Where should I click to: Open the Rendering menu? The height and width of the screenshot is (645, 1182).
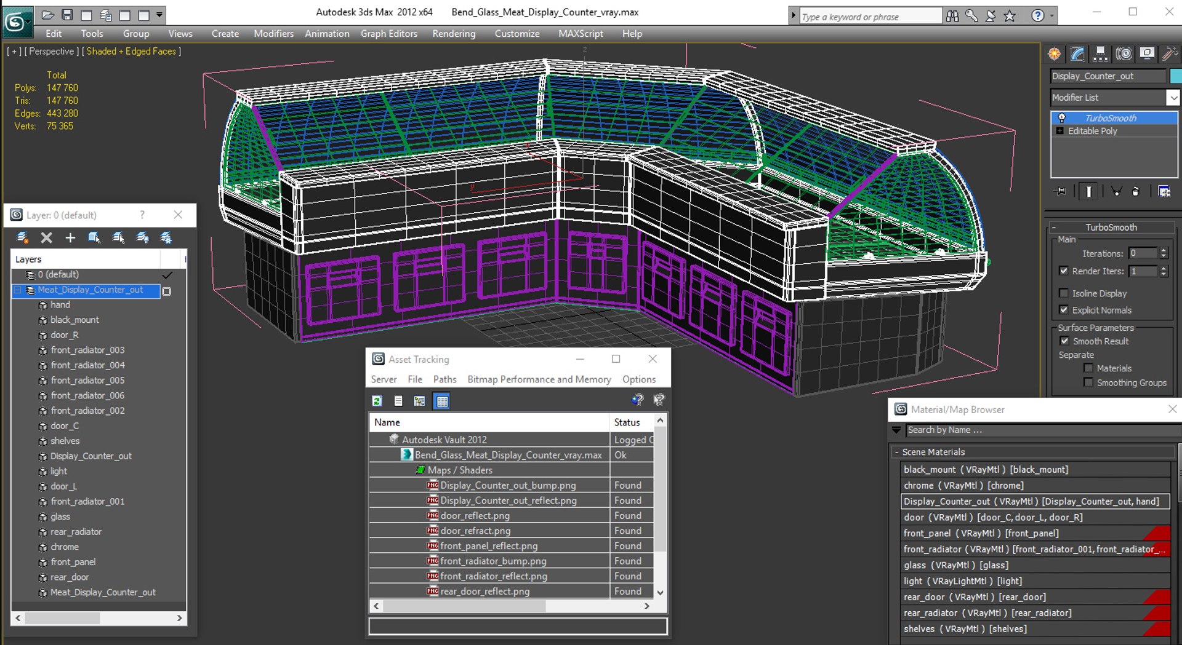[x=454, y=34]
